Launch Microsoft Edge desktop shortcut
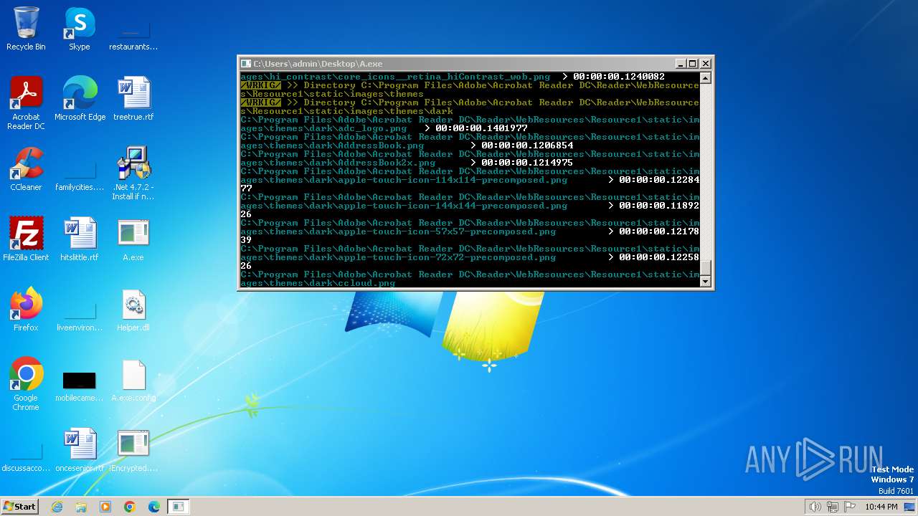The height and width of the screenshot is (516, 918). (x=80, y=99)
